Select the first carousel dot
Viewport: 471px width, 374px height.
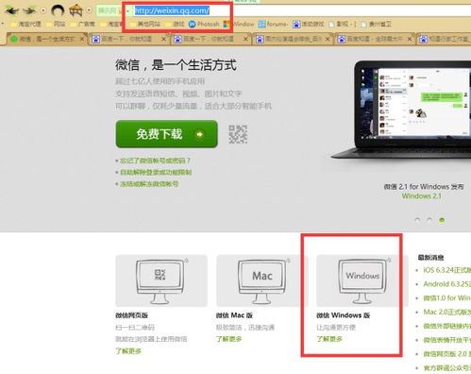point(417,220)
